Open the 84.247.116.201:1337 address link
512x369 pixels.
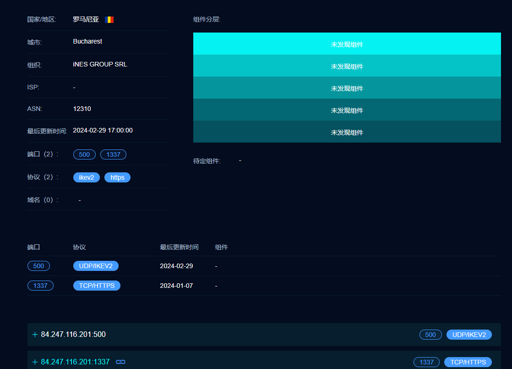click(x=75, y=362)
